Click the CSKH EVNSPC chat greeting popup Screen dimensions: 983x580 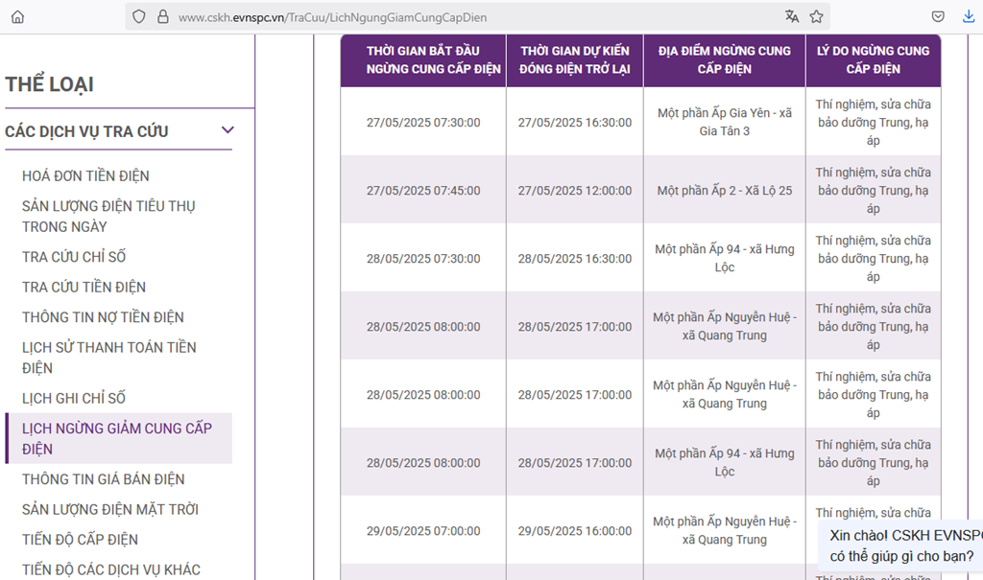(x=900, y=545)
